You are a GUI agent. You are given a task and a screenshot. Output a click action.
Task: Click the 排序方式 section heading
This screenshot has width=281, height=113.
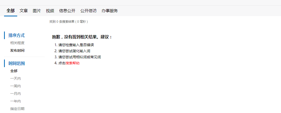coord(16,35)
